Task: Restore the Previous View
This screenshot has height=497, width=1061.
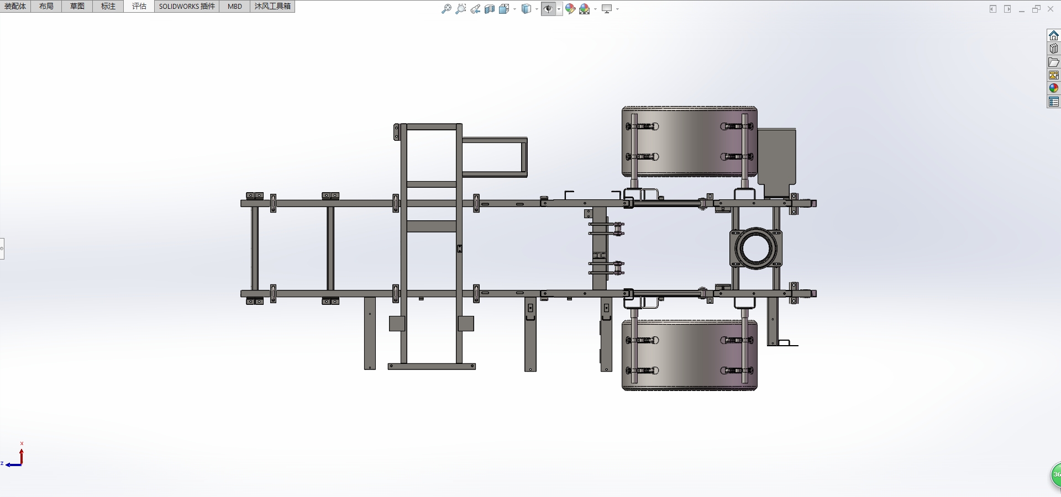Action: tap(475, 9)
